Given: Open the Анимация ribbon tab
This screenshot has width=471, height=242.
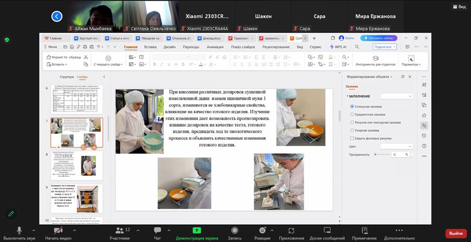Looking at the screenshot, I should (x=215, y=47).
